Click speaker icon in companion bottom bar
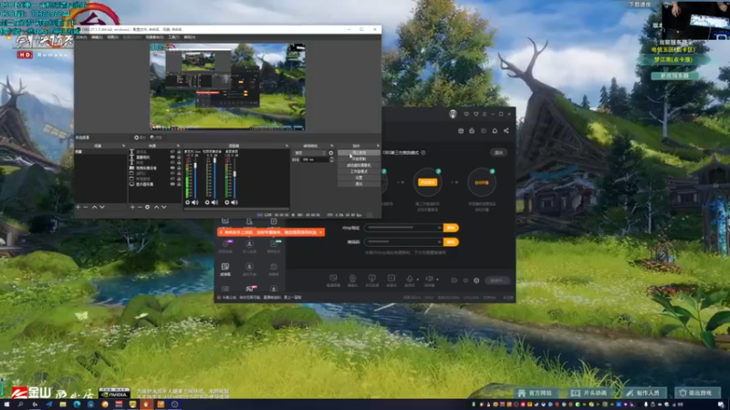Image resolution: width=730 pixels, height=410 pixels. click(429, 279)
